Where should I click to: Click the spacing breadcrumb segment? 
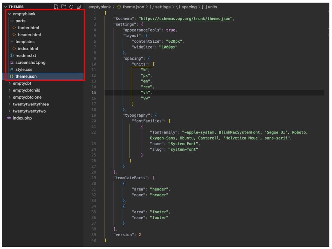pos(189,7)
